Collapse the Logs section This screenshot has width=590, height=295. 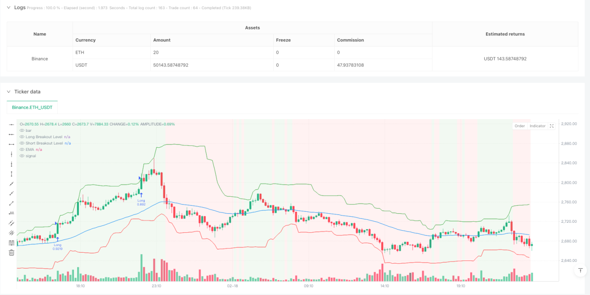coord(9,8)
